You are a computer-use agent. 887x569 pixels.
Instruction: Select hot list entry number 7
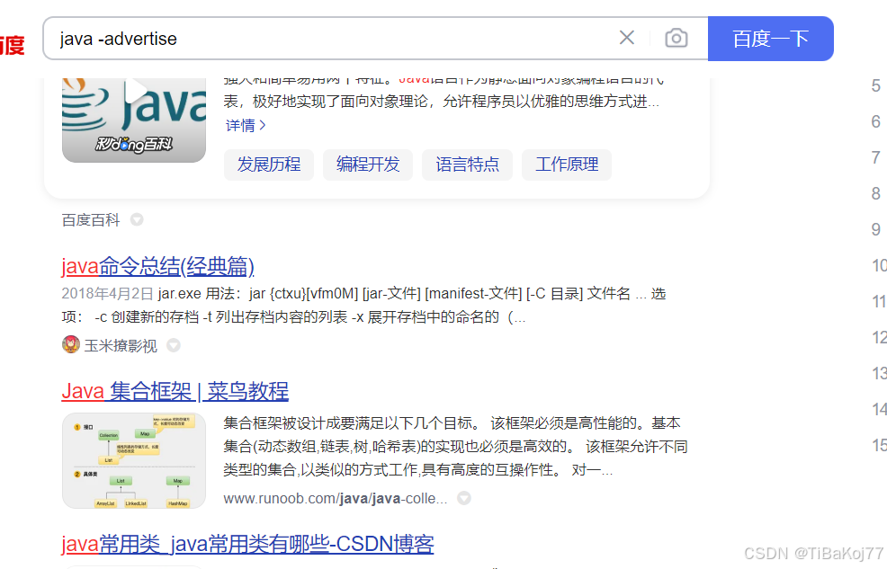click(875, 157)
